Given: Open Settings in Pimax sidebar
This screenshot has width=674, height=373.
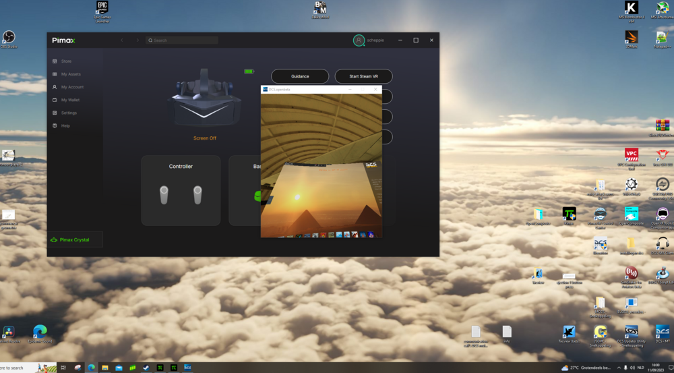Looking at the screenshot, I should click(x=65, y=113).
